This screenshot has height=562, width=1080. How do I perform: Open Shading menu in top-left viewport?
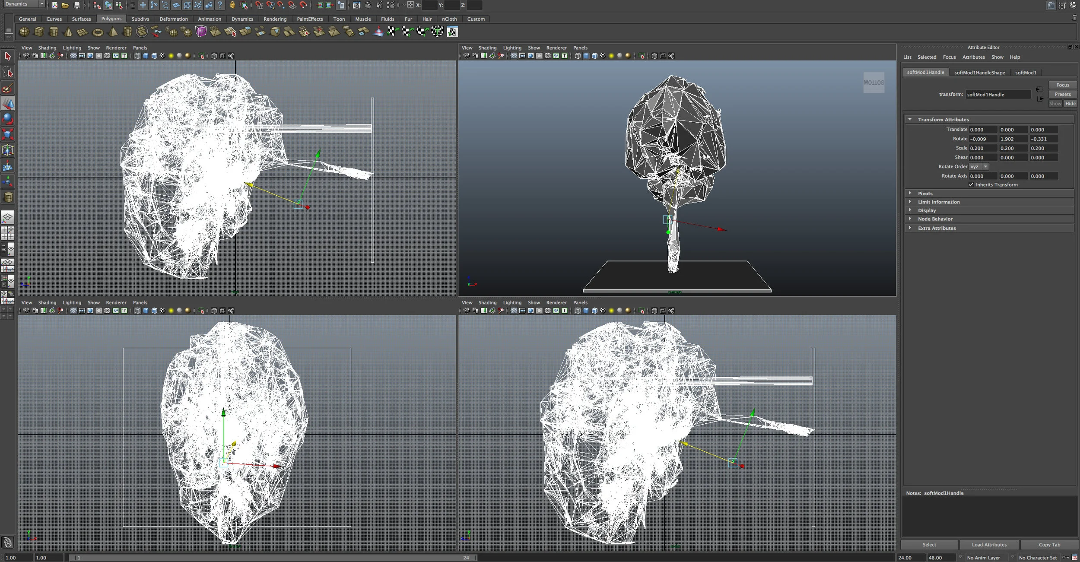[47, 48]
